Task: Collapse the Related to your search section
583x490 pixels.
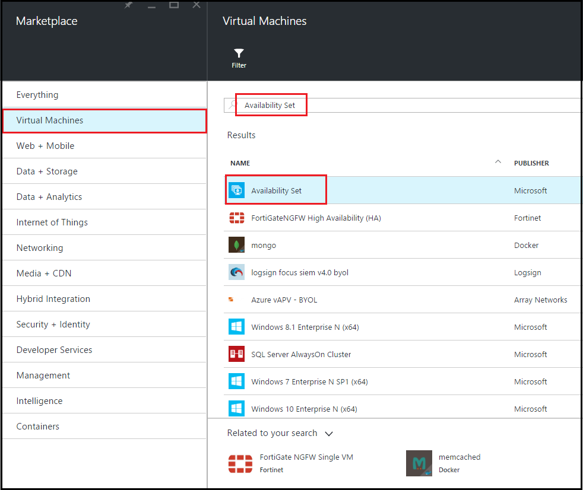Action: 329,434
